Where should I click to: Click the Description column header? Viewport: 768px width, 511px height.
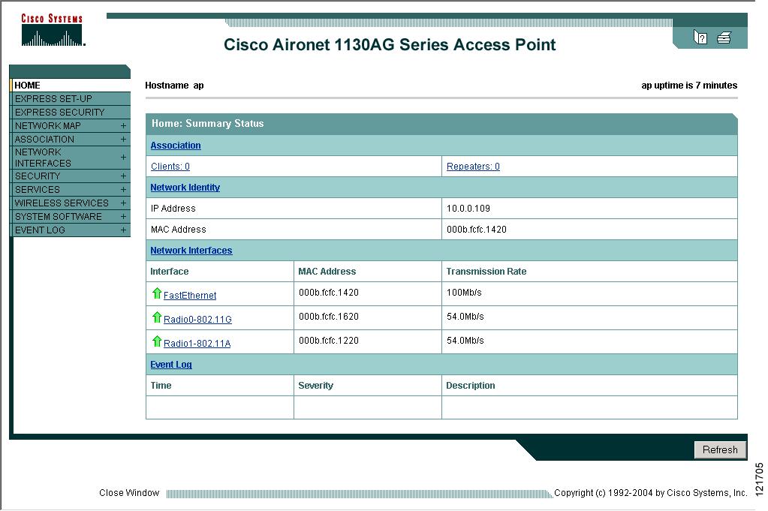tap(470, 386)
